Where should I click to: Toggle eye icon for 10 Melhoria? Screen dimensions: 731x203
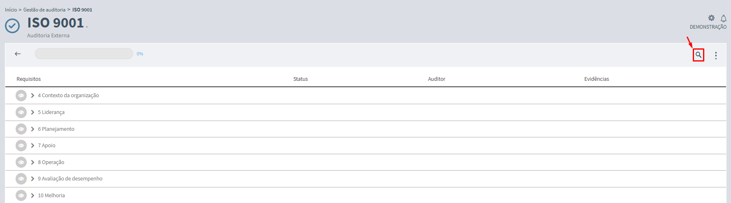[x=21, y=196]
